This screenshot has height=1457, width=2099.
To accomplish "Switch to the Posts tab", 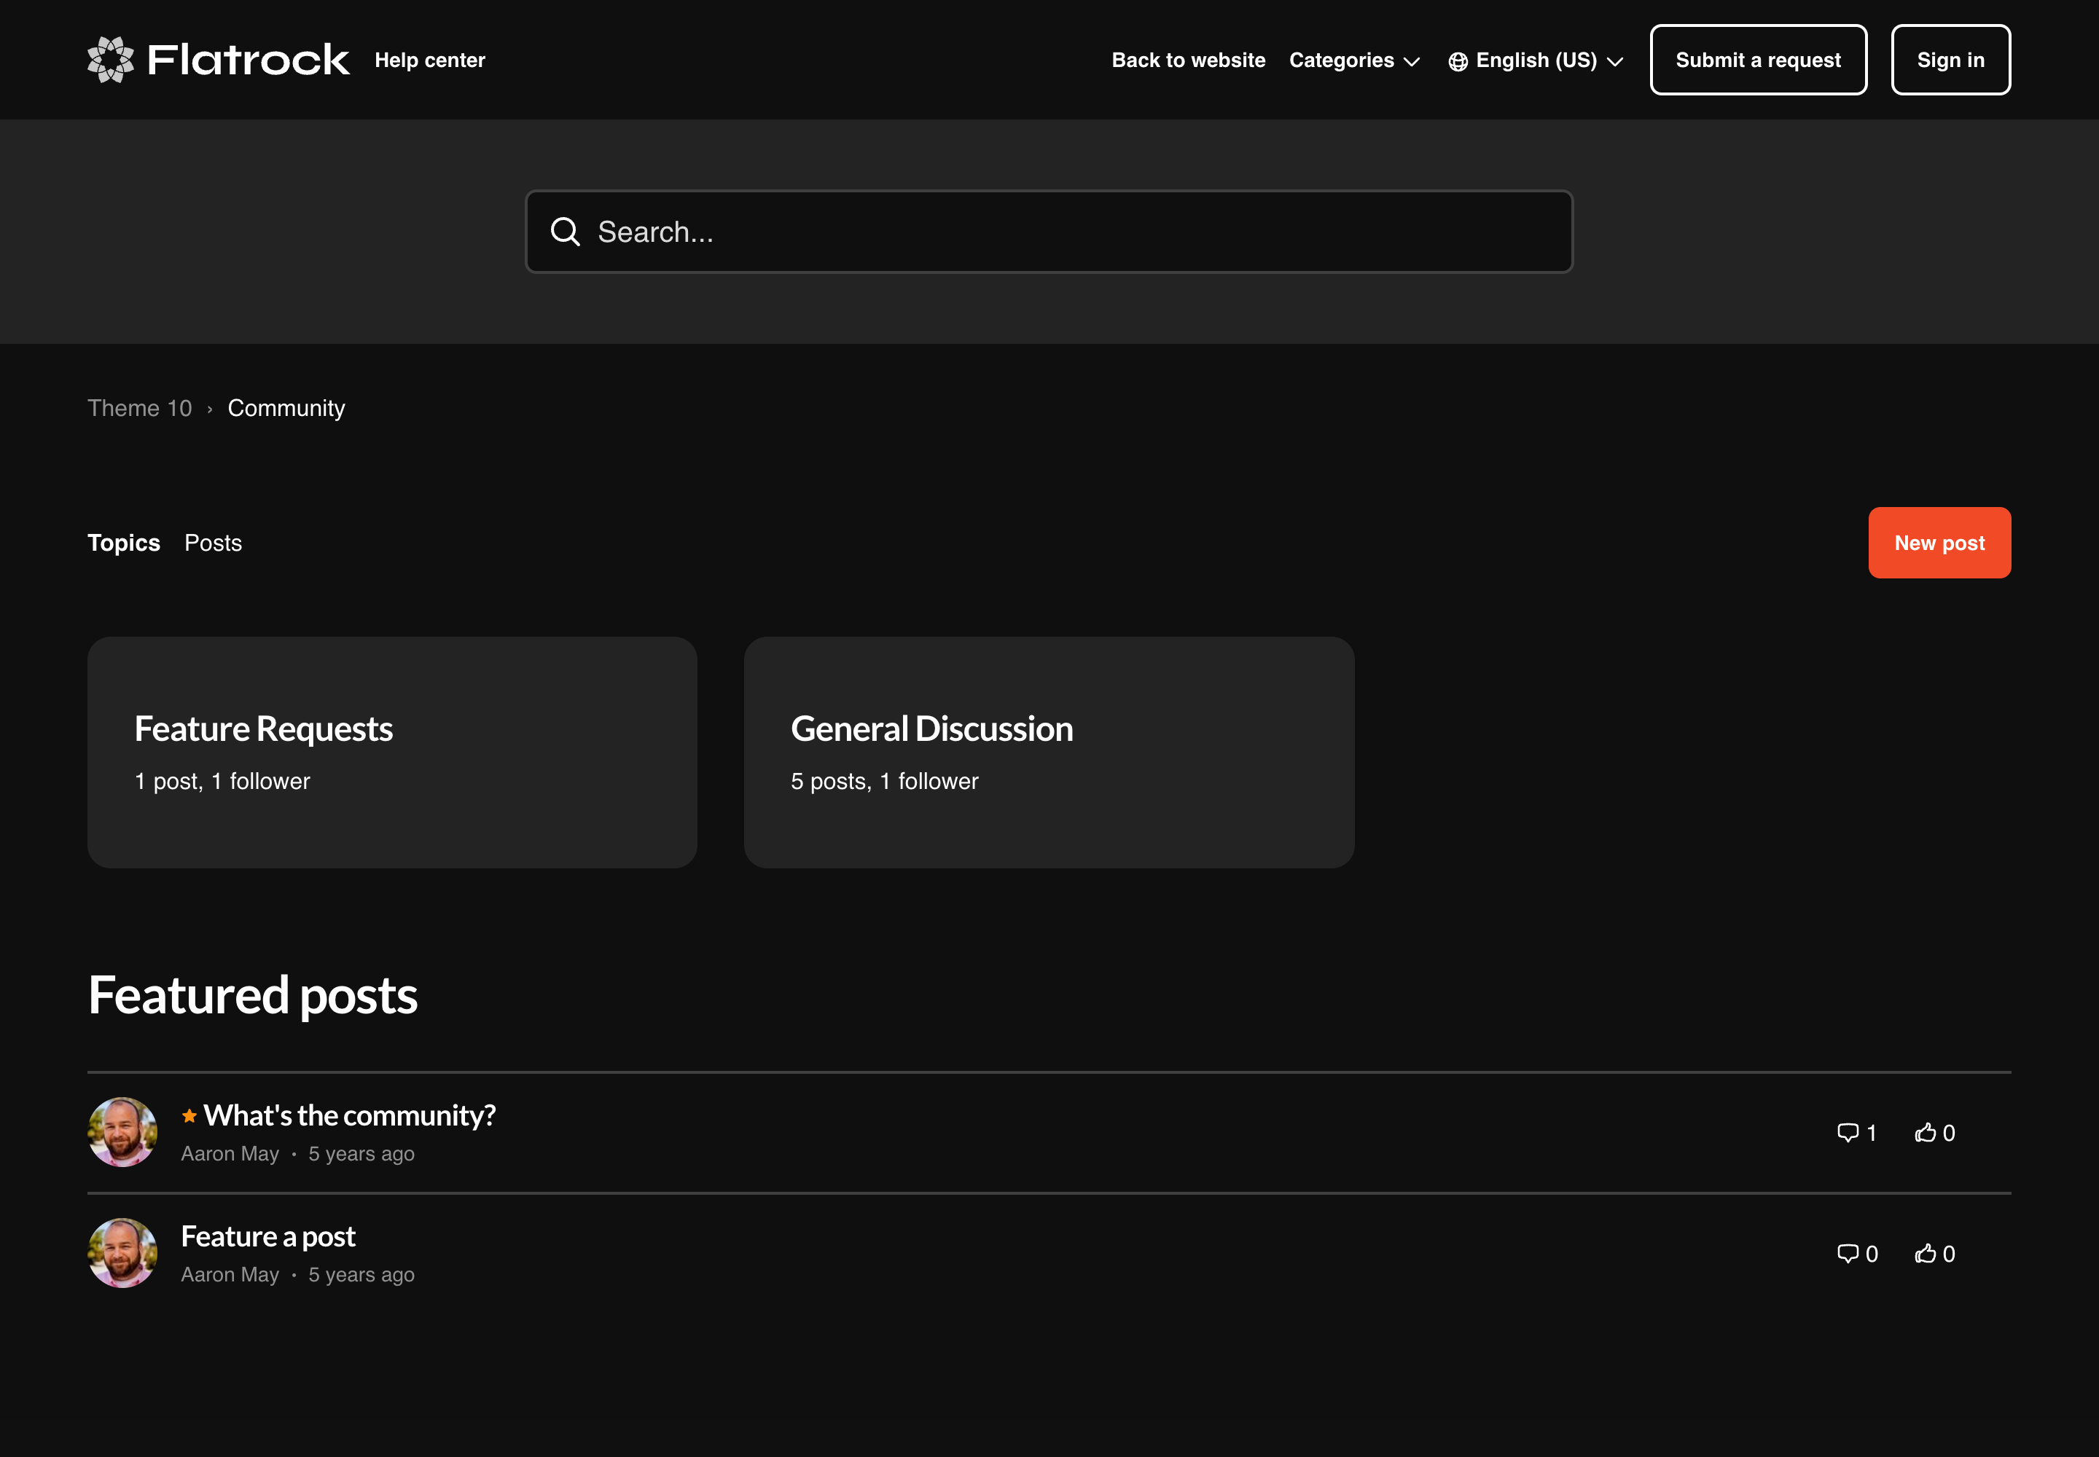I will click(x=213, y=543).
